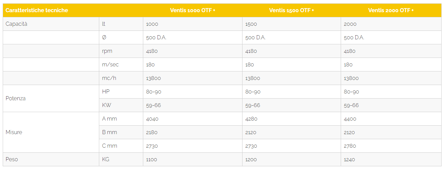Select the Potenza row label

pos(16,99)
